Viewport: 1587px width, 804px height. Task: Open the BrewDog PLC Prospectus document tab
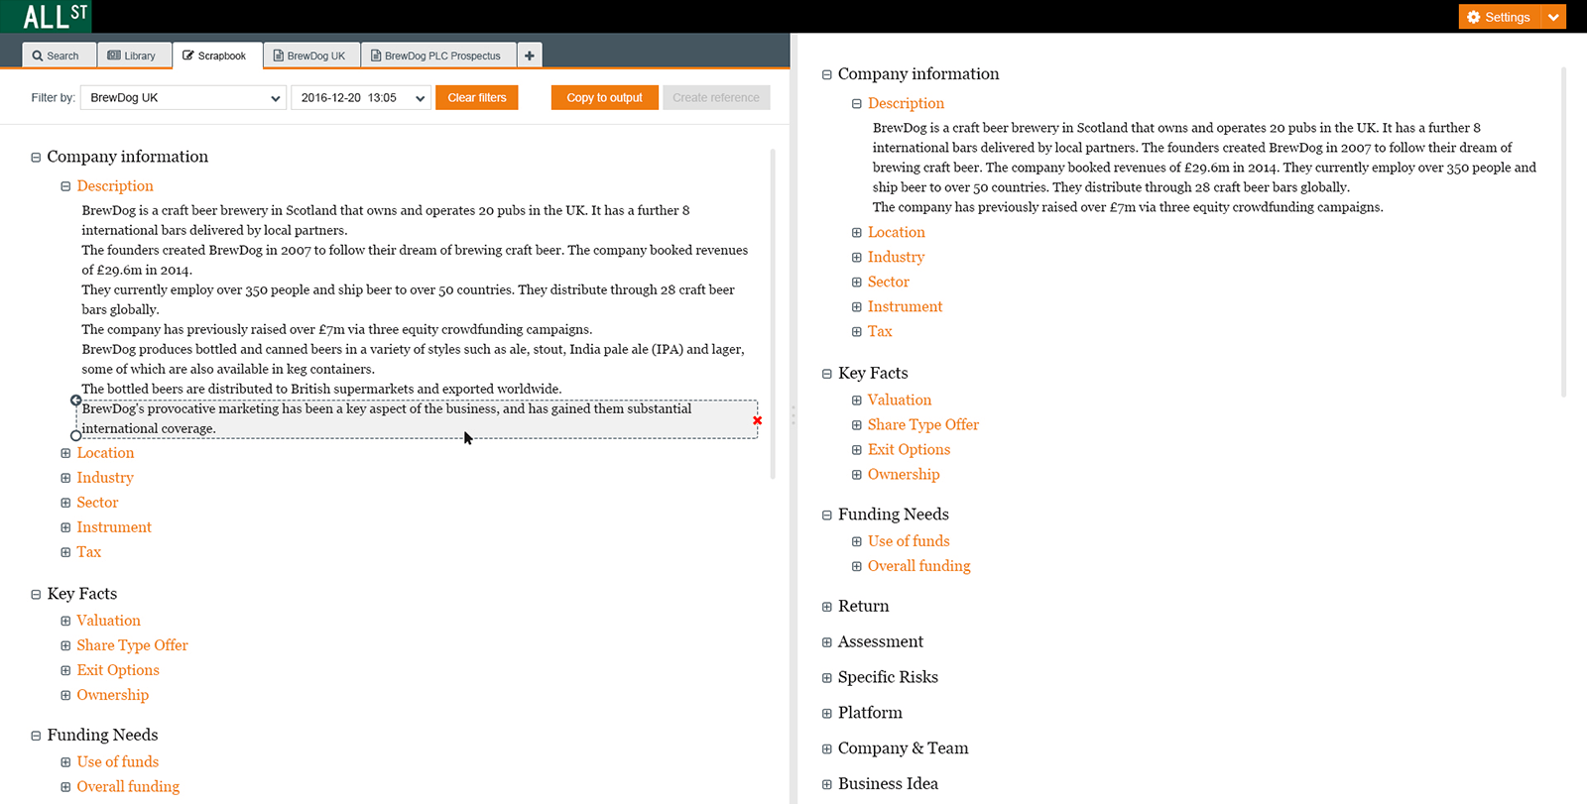tap(438, 56)
